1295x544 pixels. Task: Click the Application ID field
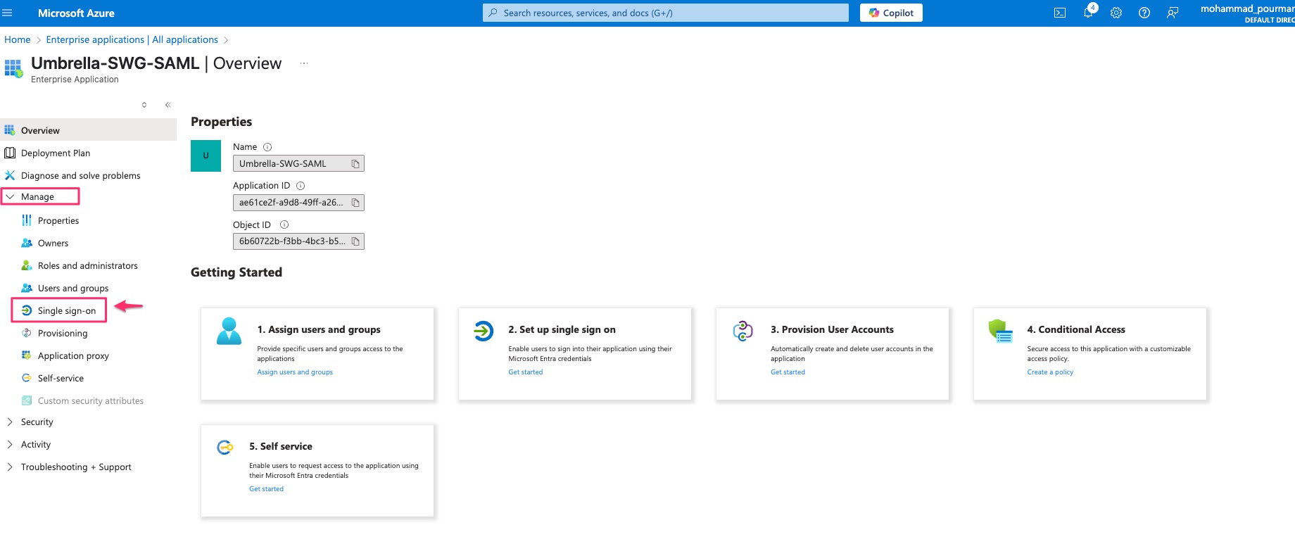coord(298,203)
